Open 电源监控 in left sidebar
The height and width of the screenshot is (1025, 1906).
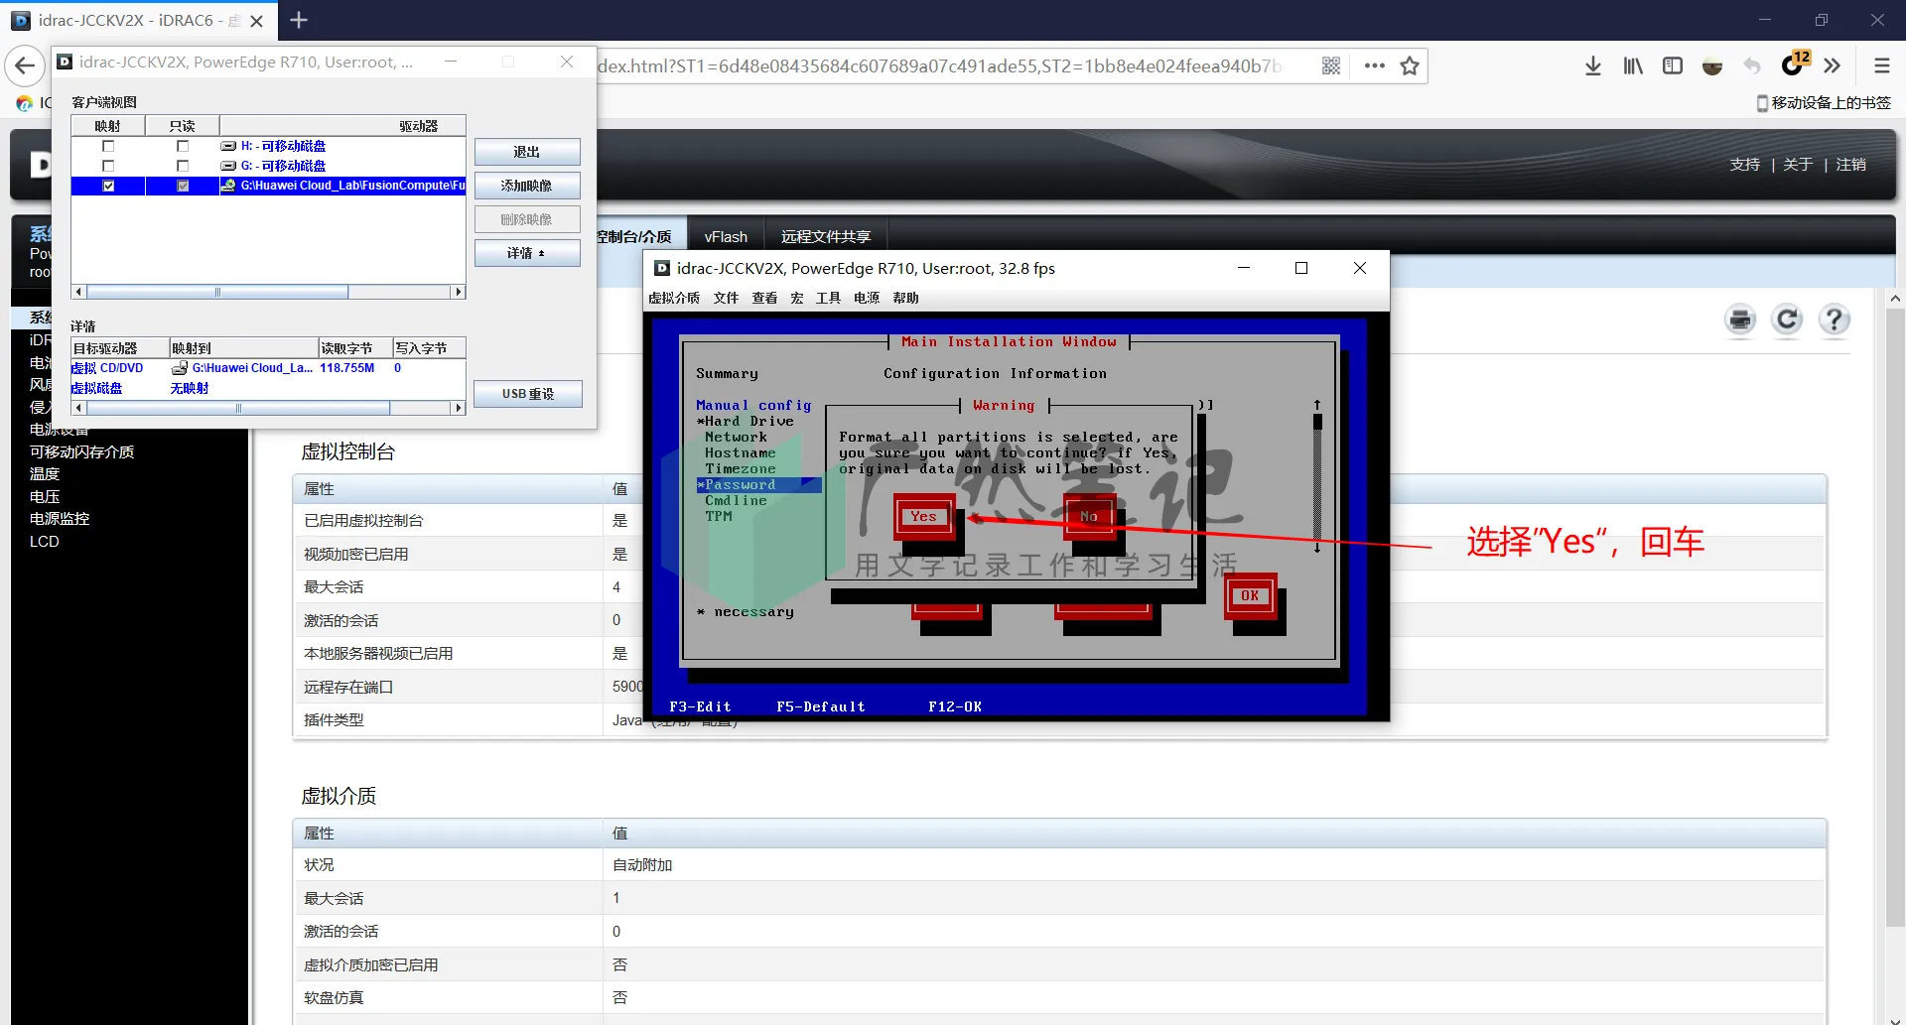pos(60,519)
